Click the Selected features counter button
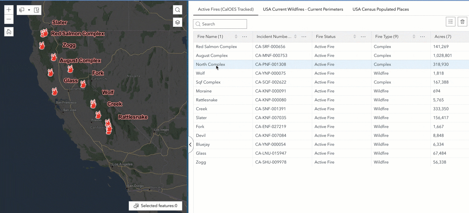 point(156,206)
